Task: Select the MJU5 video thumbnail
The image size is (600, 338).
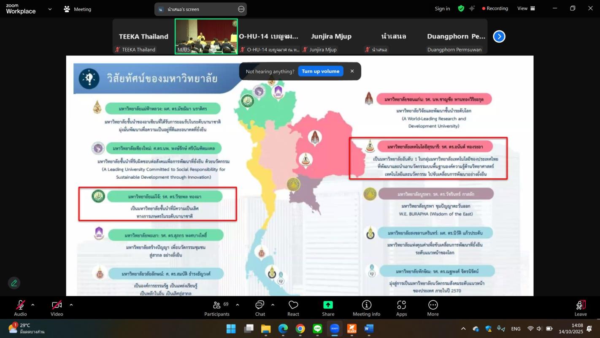Action: tap(206, 36)
